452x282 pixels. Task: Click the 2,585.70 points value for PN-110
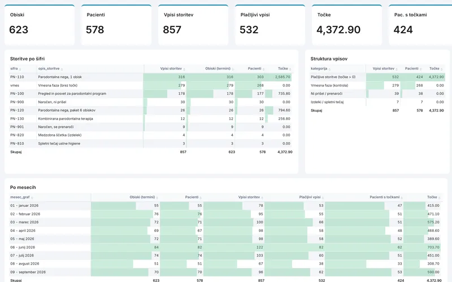click(x=282, y=77)
